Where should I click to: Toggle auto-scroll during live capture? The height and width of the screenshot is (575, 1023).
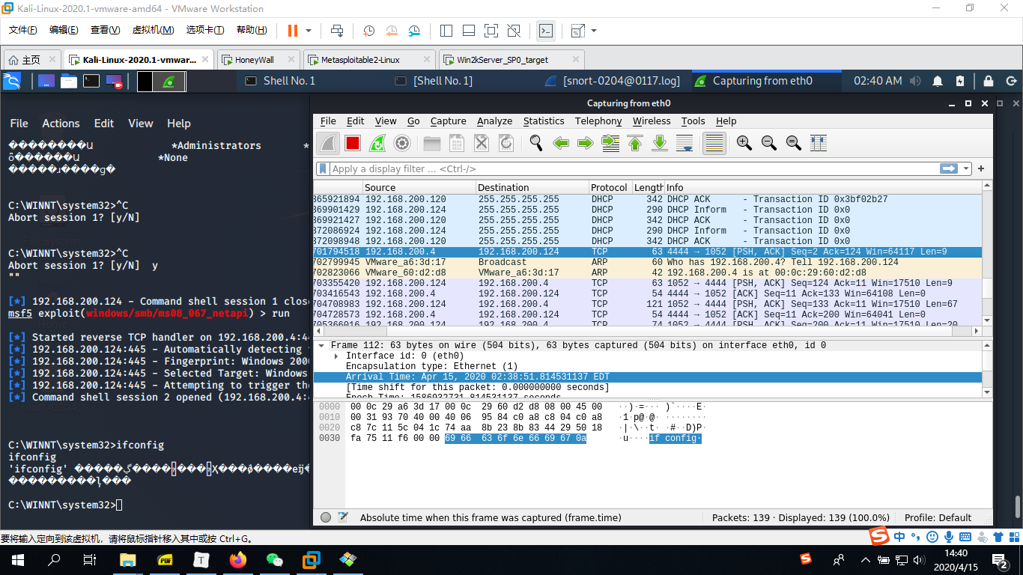point(684,143)
